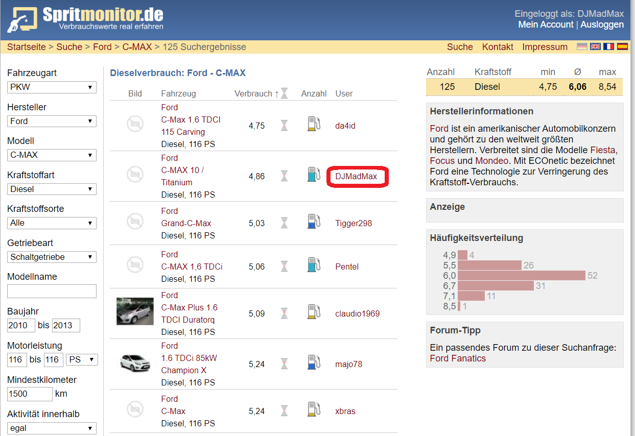Click fuel pump icon in Tigger298 row
635x436 pixels.
pos(314,222)
